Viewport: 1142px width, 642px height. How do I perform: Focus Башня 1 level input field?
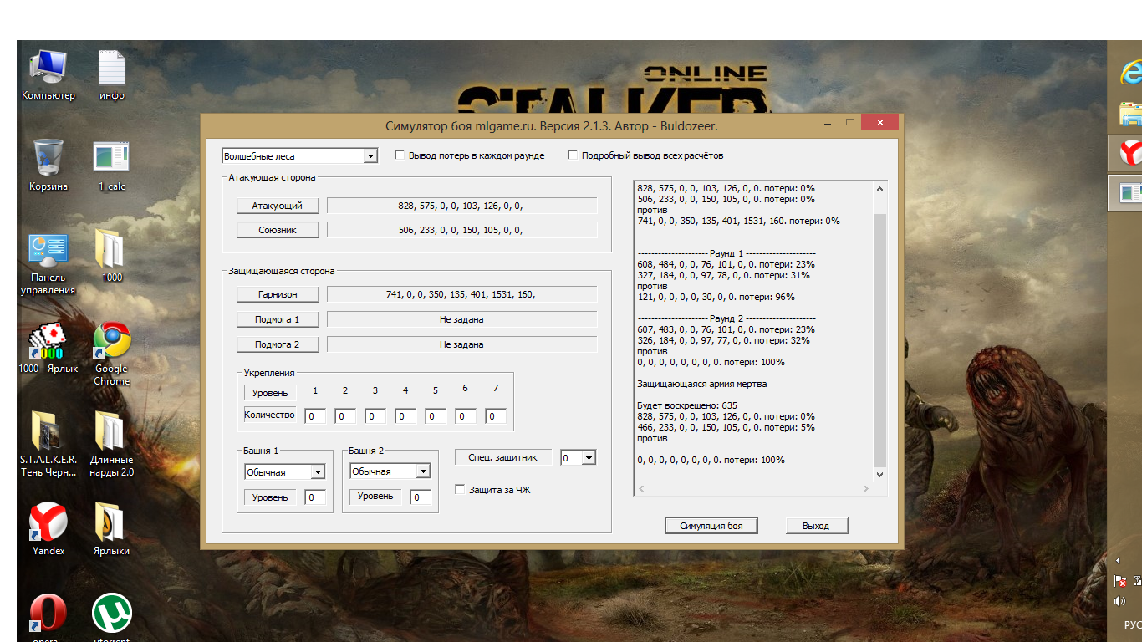click(315, 498)
